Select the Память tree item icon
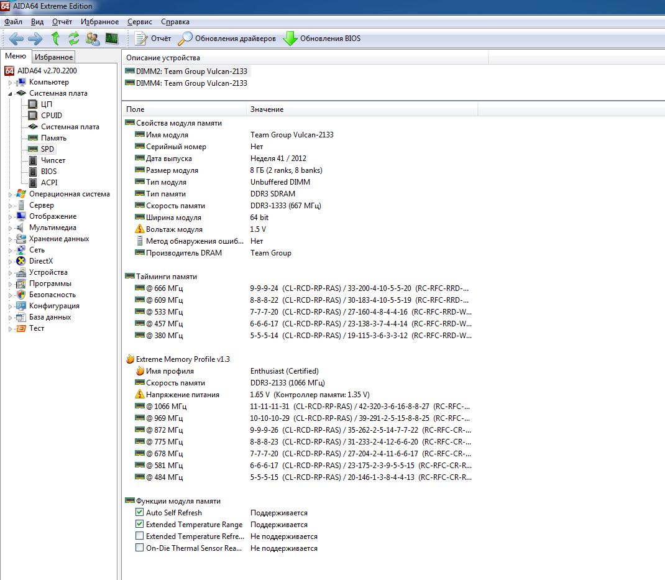The height and width of the screenshot is (580, 665). tap(33, 138)
